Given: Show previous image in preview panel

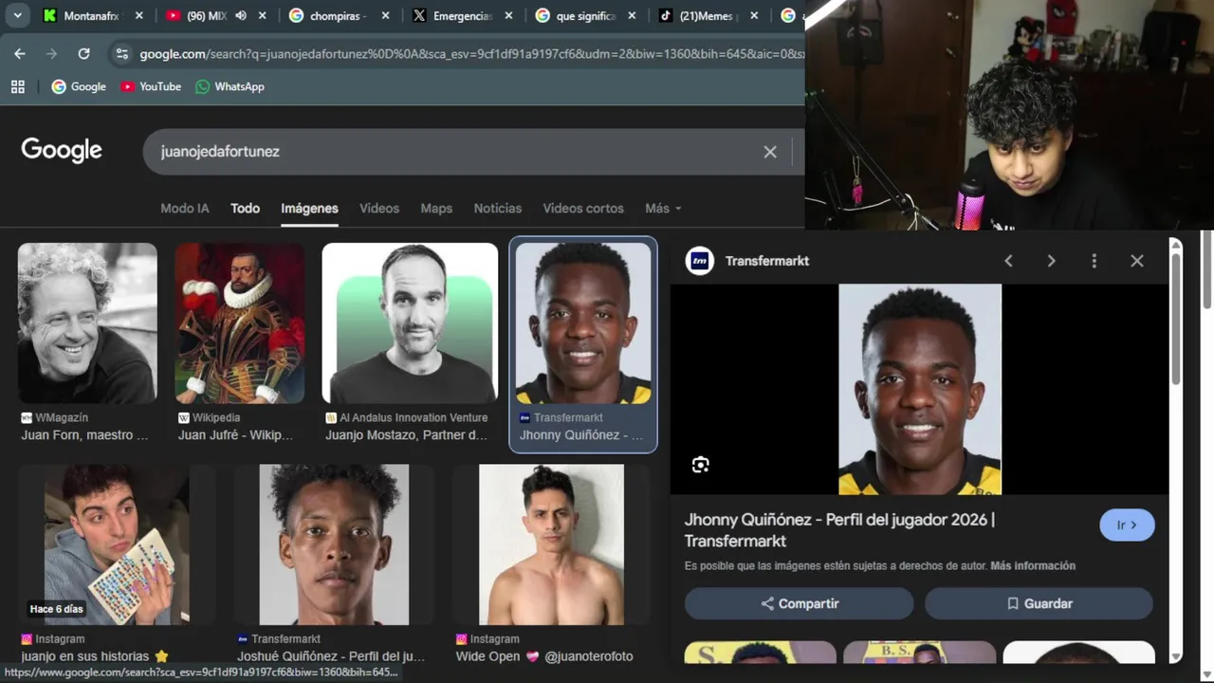Looking at the screenshot, I should coord(1008,261).
